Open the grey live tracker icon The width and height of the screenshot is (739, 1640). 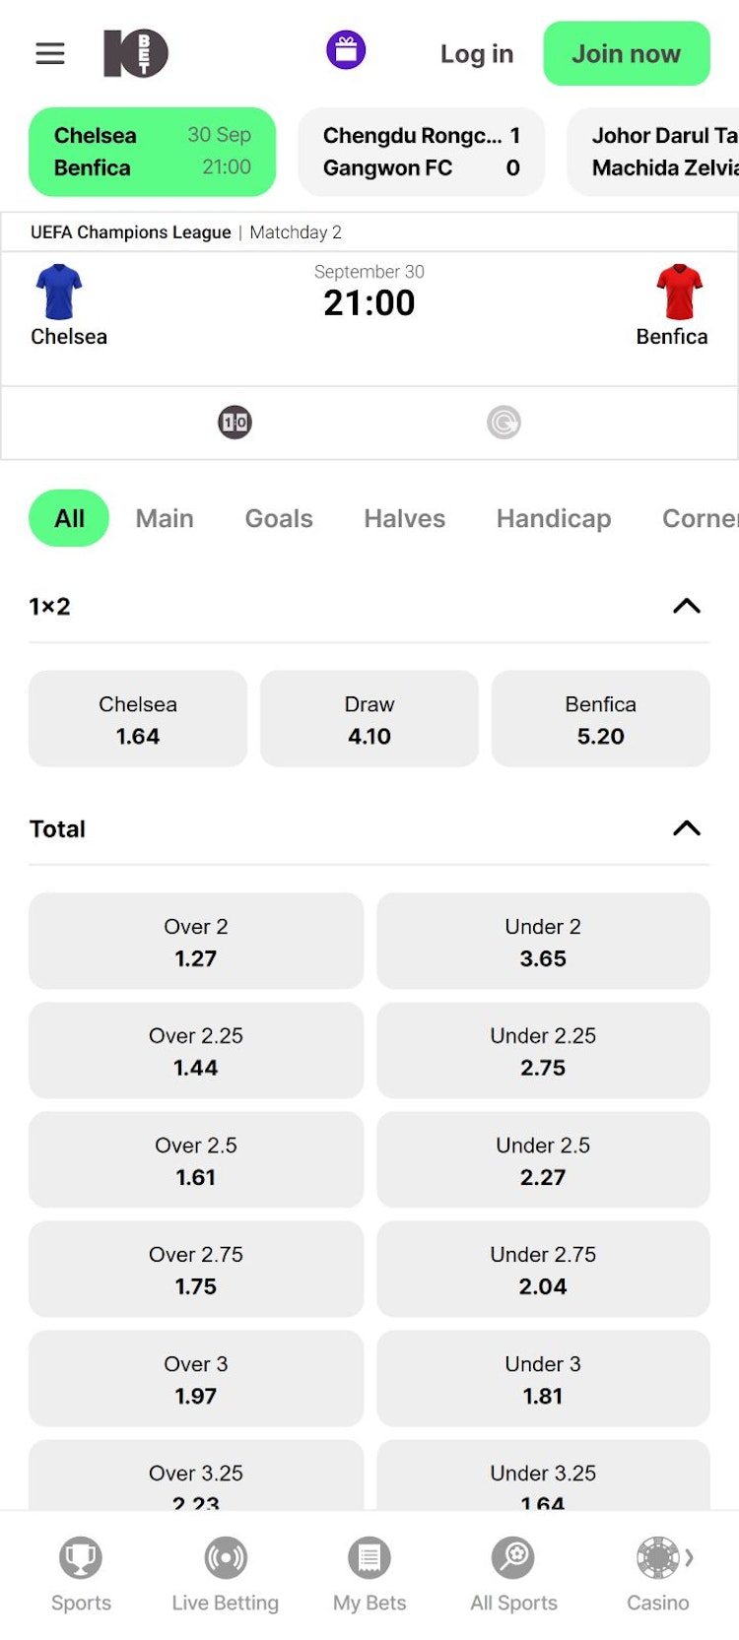click(x=504, y=423)
